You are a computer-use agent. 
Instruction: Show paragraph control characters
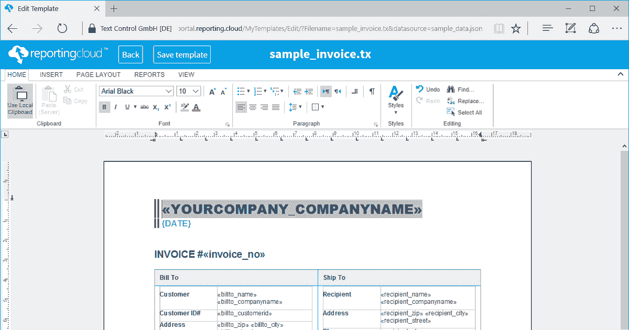point(372,92)
